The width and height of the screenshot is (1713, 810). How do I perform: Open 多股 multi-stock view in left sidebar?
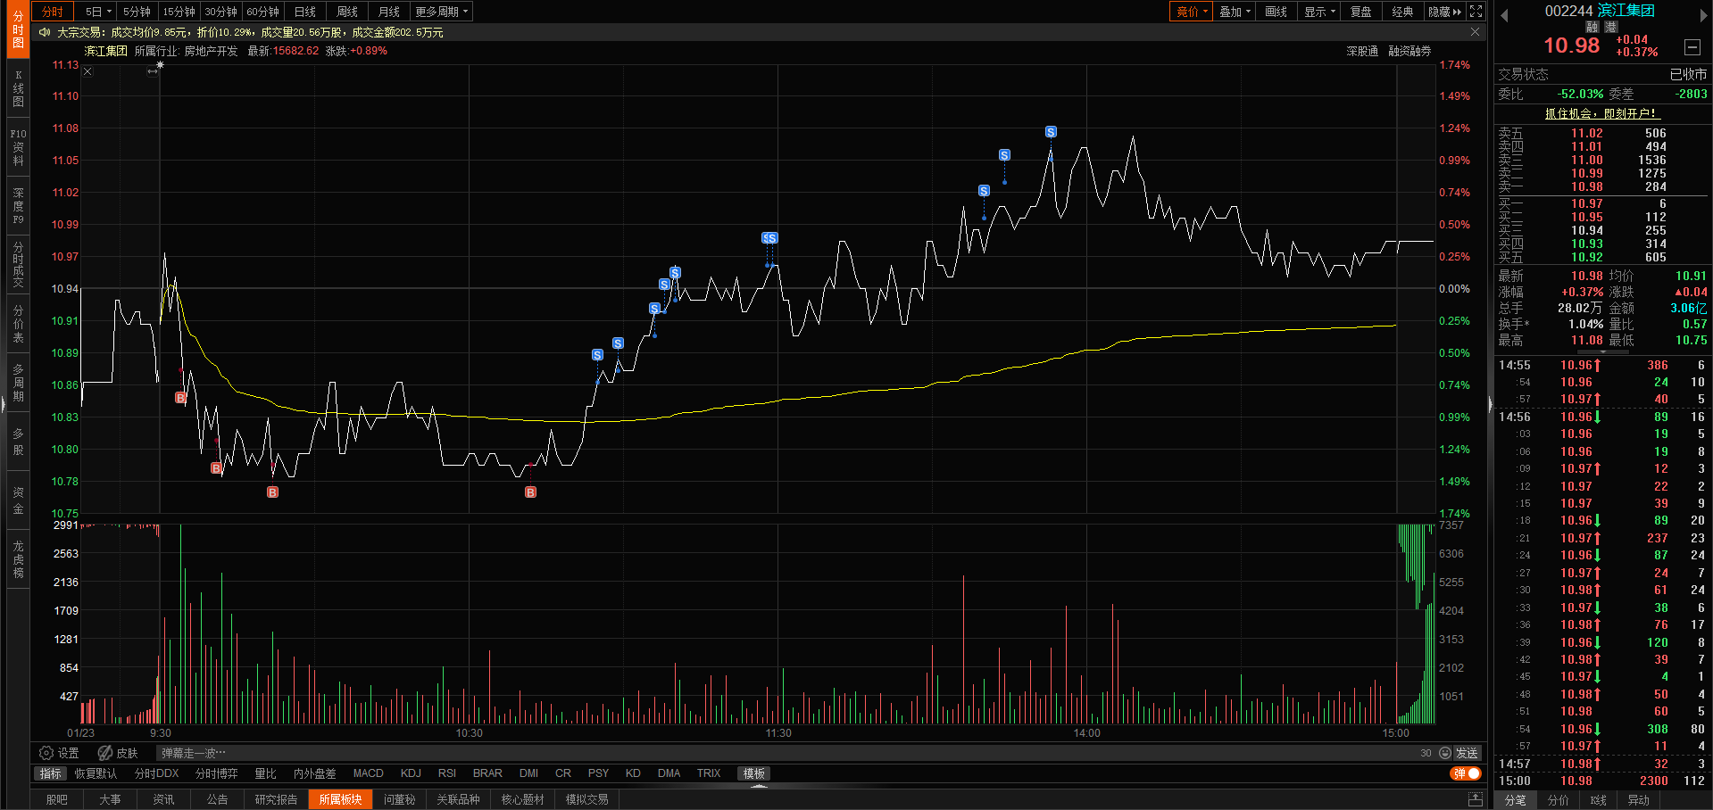[x=18, y=442]
